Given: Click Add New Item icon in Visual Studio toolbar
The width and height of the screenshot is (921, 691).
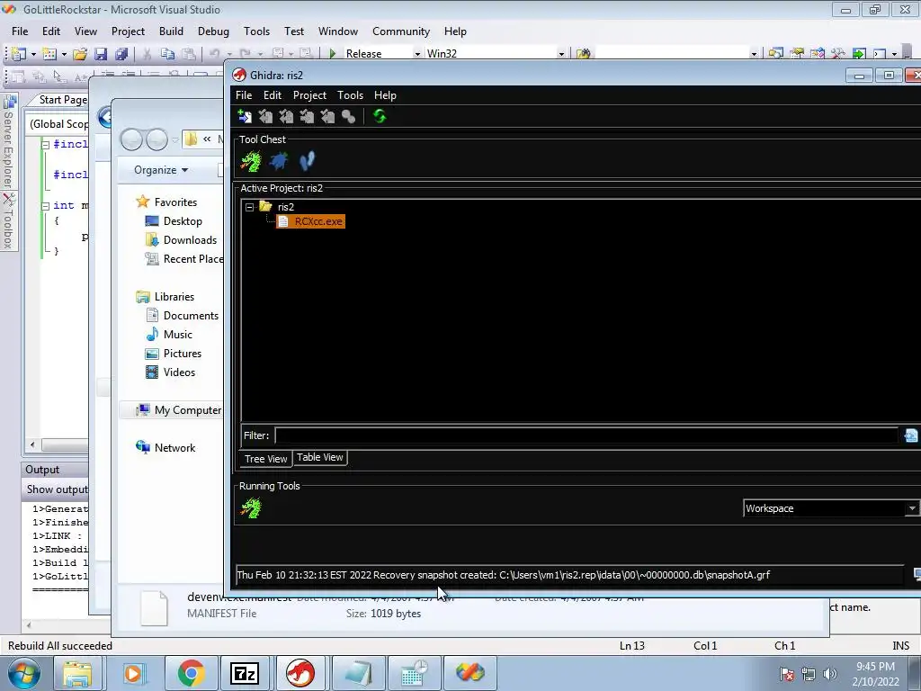Looking at the screenshot, I should [50, 53].
